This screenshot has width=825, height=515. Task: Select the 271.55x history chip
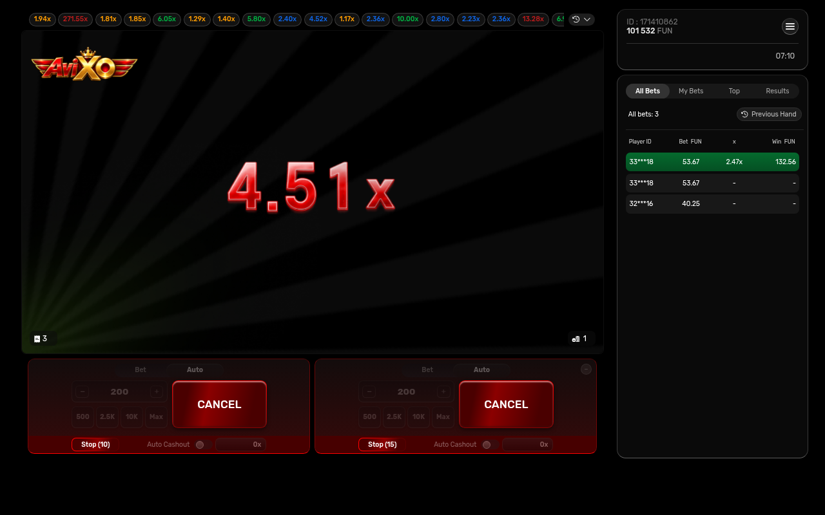coord(75,19)
